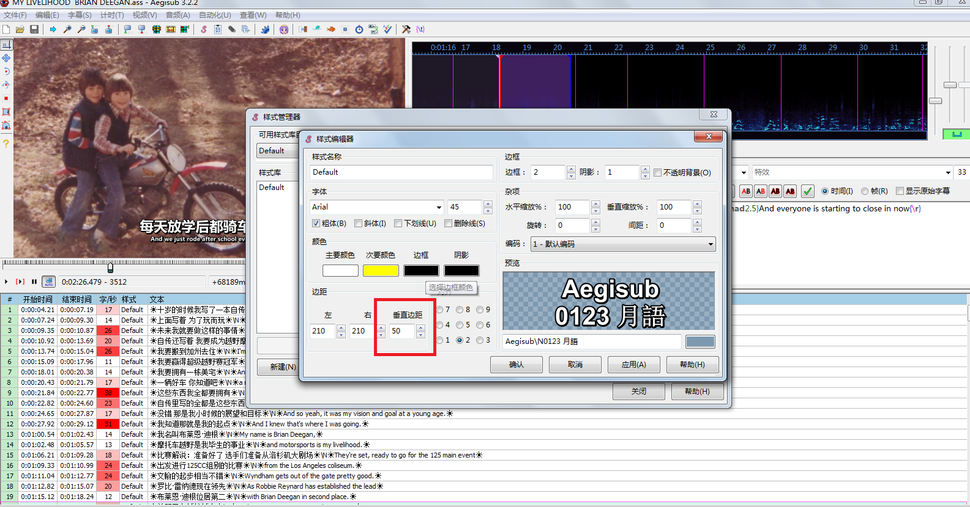This screenshot has width=970, height=507.
Task: Open the Attachments paperclip icon
Action: tap(232, 29)
